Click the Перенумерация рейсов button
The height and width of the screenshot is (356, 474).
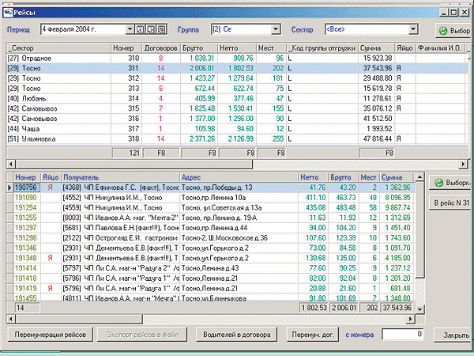click(x=51, y=335)
